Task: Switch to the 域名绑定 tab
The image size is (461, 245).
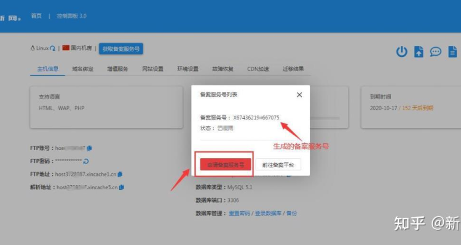Action: tap(82, 69)
